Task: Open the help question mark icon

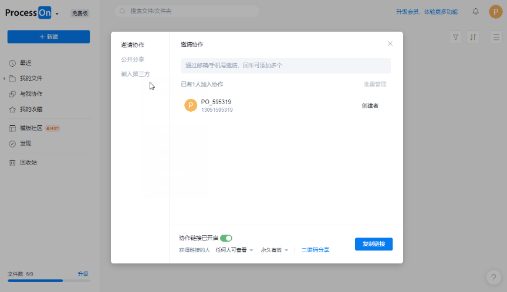Action: tap(494, 277)
